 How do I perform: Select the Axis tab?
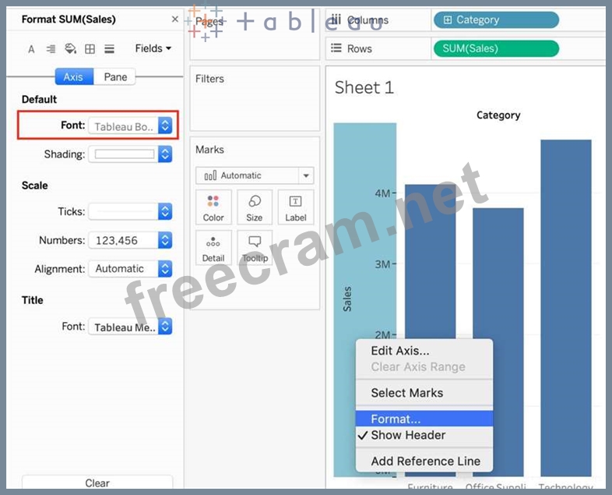(74, 77)
